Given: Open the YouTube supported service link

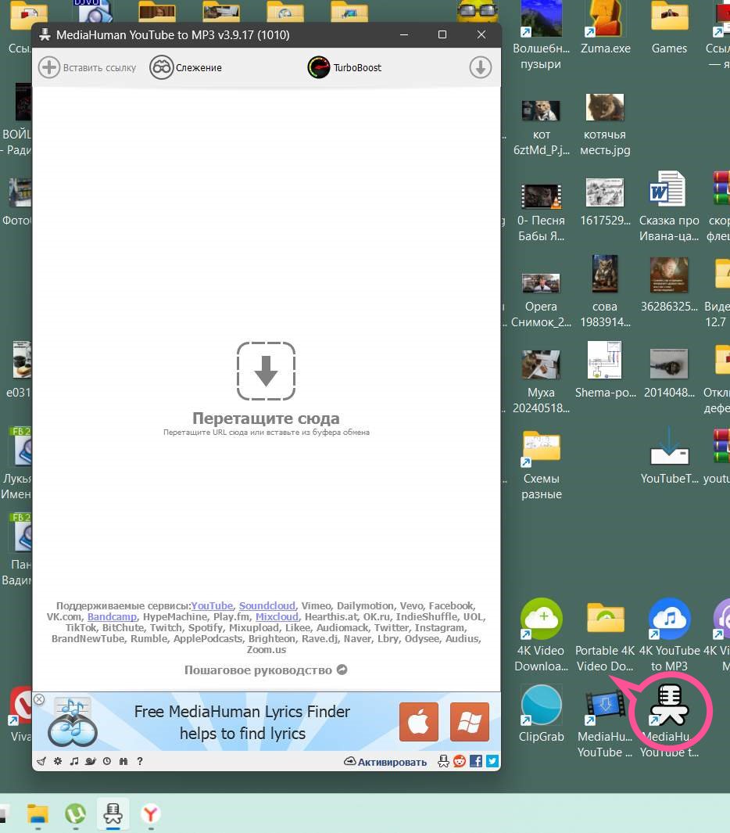Looking at the screenshot, I should click(x=212, y=606).
